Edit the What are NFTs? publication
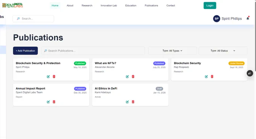Image resolution: width=256 pixels, height=139 pixels. 127,77
